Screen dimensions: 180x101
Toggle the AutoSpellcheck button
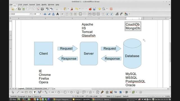(x=51, y=9)
